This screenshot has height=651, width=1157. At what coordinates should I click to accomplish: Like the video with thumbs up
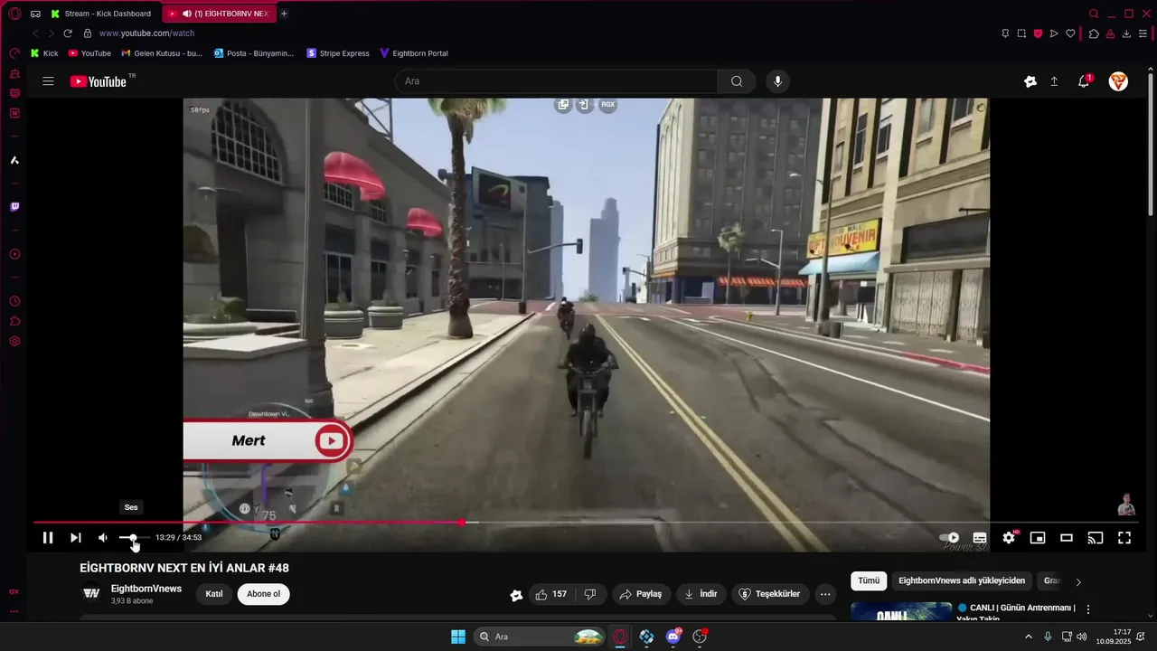tap(551, 594)
